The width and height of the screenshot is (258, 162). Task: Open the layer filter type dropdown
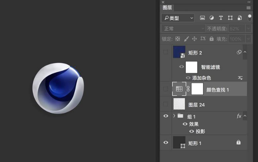tap(178, 18)
